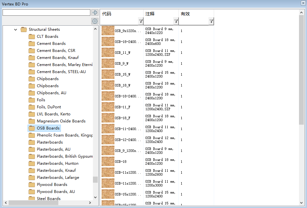Select the OSB_9_W code cell
Image resolution: width=307 pixels, height=208 pixels.
pos(121,64)
